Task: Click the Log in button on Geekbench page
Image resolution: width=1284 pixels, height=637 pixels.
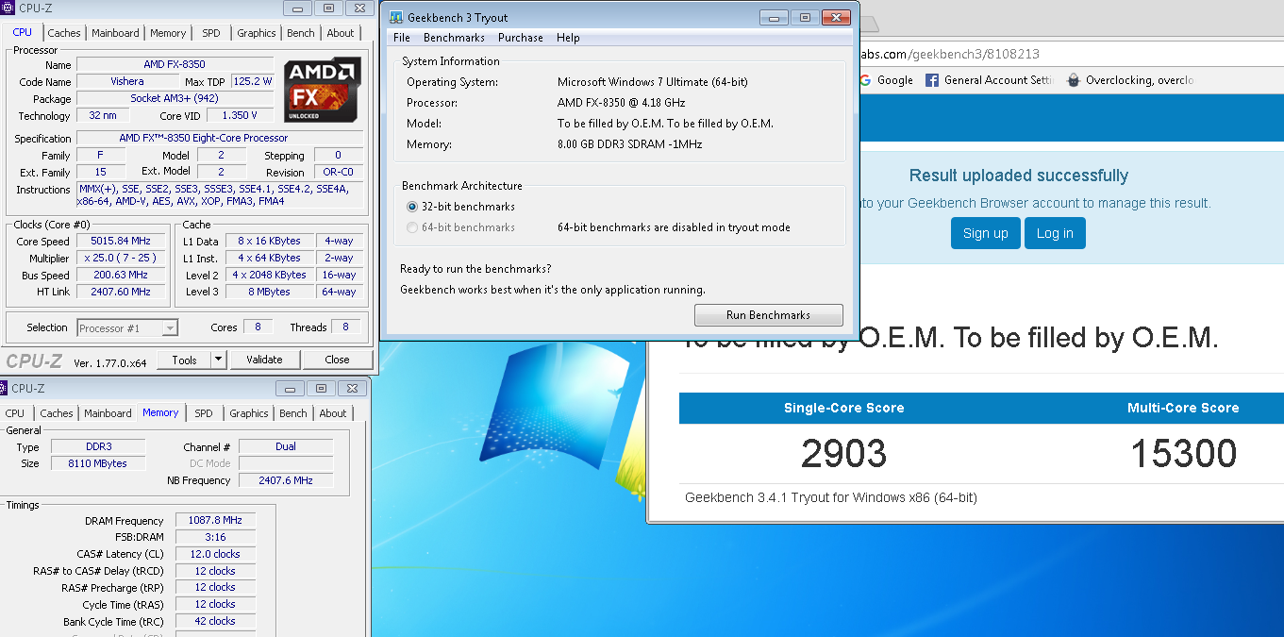Action: pos(1055,233)
